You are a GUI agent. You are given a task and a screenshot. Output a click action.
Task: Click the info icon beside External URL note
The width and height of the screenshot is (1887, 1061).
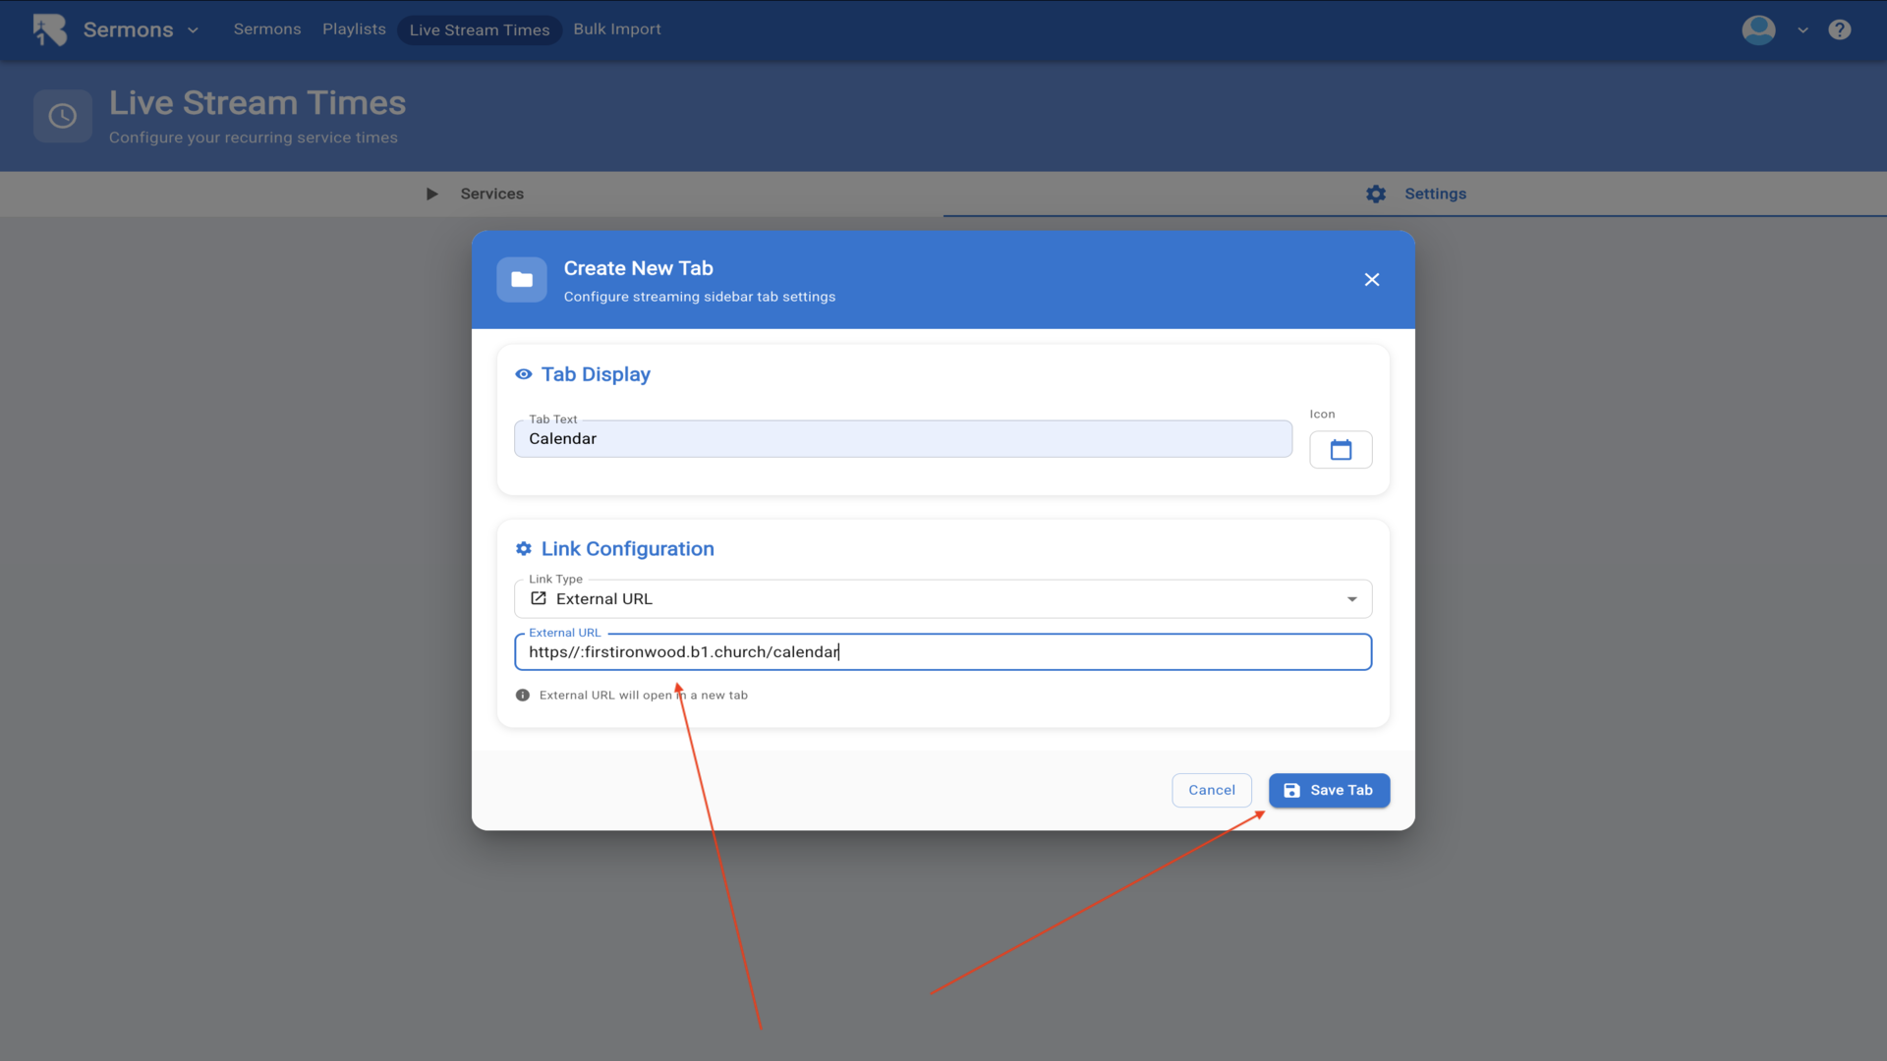523,696
